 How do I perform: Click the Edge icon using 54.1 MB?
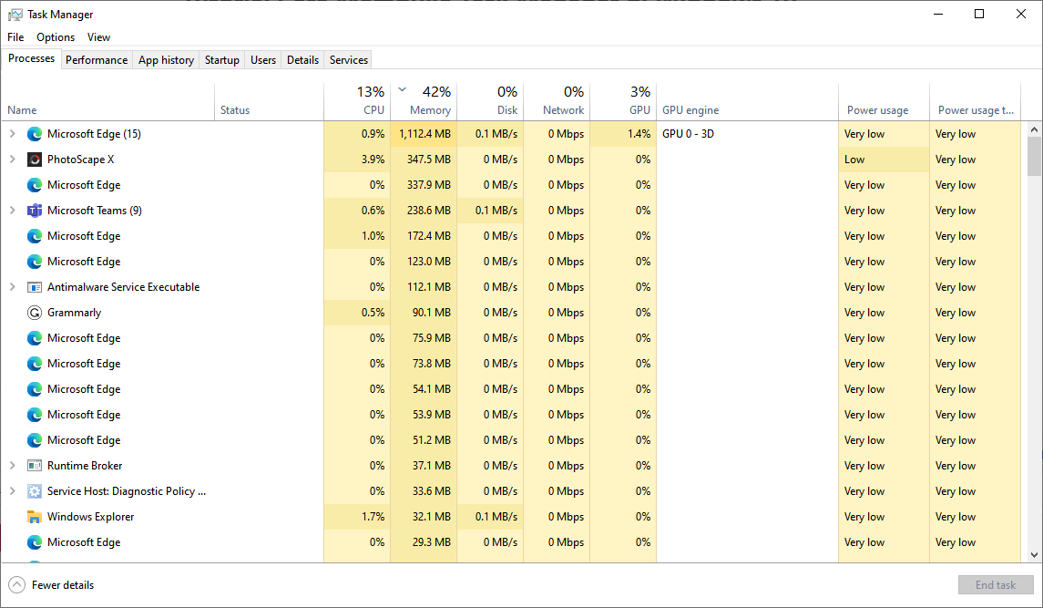[35, 389]
